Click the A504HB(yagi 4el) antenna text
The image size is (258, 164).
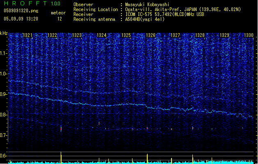(145, 19)
